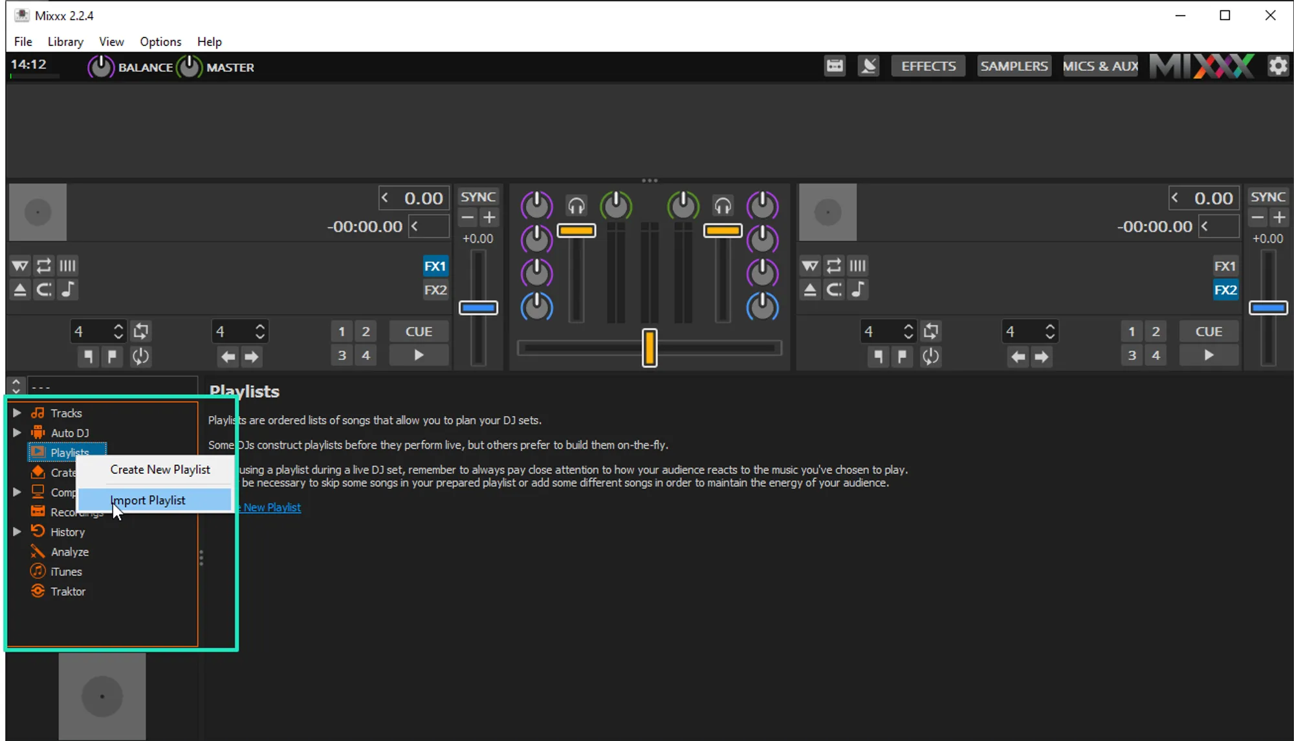Viewport: 1294px width, 741px height.
Task: Toggle left deck keylock music note icon
Action: pyautogui.click(x=68, y=289)
